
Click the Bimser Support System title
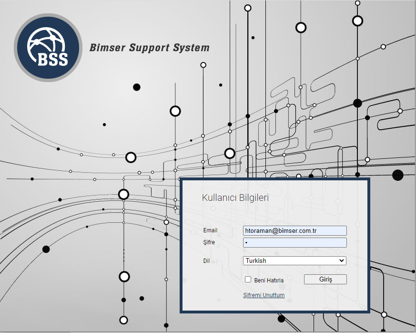click(149, 48)
